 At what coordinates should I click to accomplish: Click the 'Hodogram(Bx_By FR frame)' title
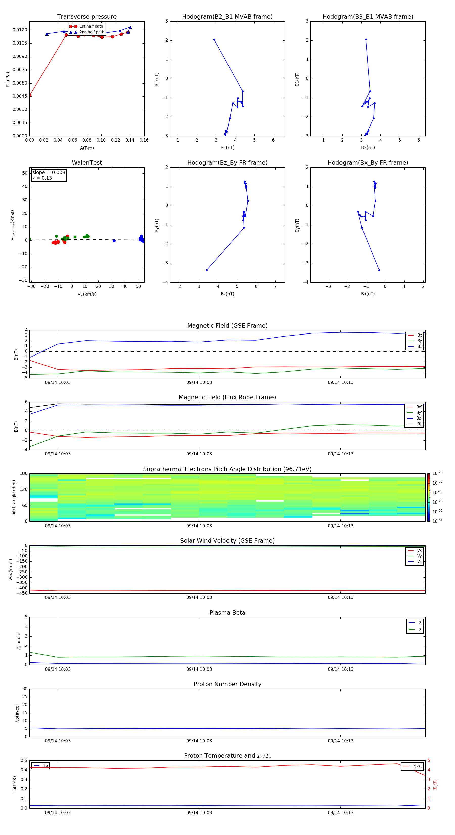click(x=368, y=163)
